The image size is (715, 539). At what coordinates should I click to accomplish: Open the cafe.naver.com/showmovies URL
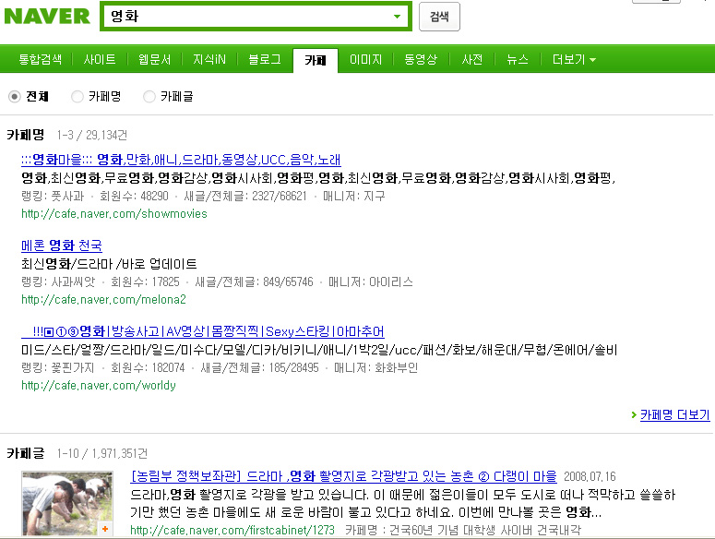(x=114, y=213)
